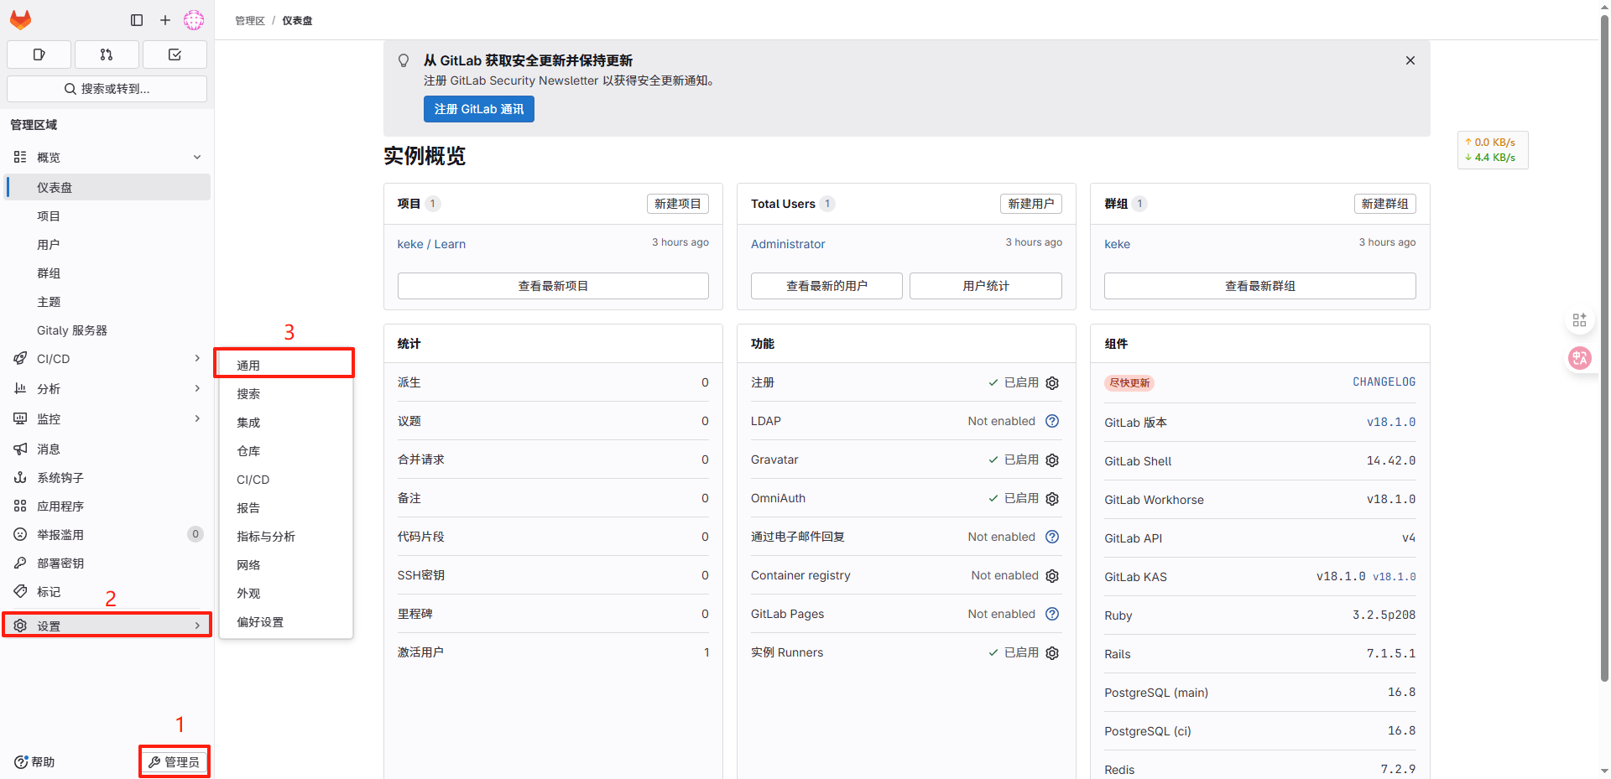Open the user avatar menu
The width and height of the screenshot is (1611, 779).
pyautogui.click(x=194, y=20)
